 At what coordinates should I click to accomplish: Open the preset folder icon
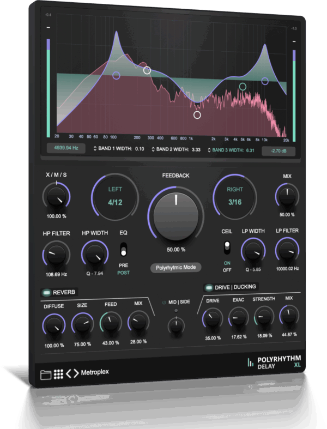click(46, 374)
